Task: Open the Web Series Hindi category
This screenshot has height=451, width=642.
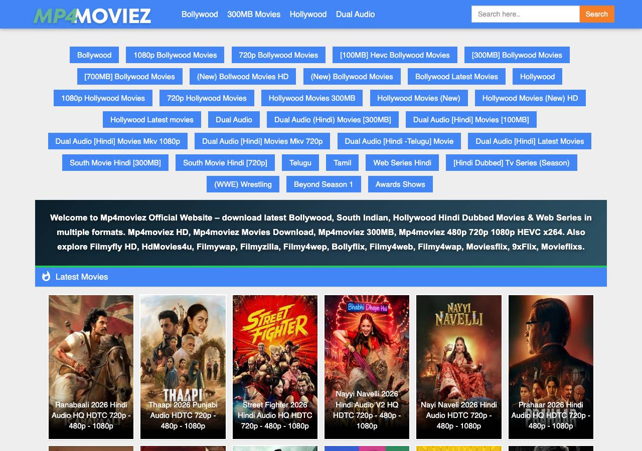Action: click(x=402, y=163)
